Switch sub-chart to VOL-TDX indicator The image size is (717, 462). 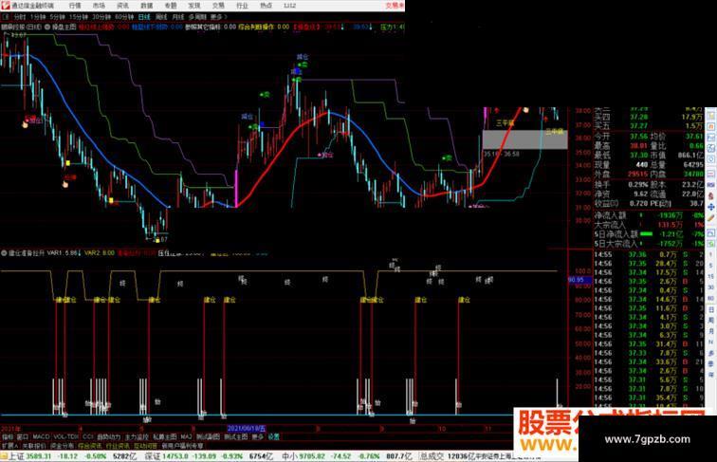[x=65, y=436]
